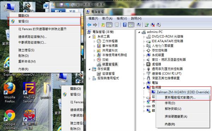212x131 pixels.
Task: Select 共用資料夾 in the console tree
Action: point(110,50)
